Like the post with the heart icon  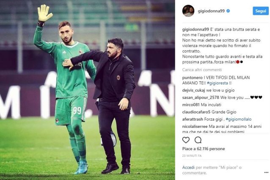(186, 140)
